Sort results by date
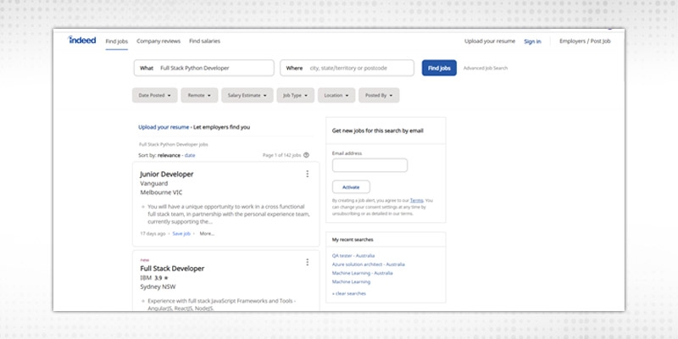The image size is (678, 339). 190,156
